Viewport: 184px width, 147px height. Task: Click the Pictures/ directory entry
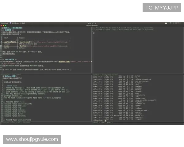click(x=134, y=83)
